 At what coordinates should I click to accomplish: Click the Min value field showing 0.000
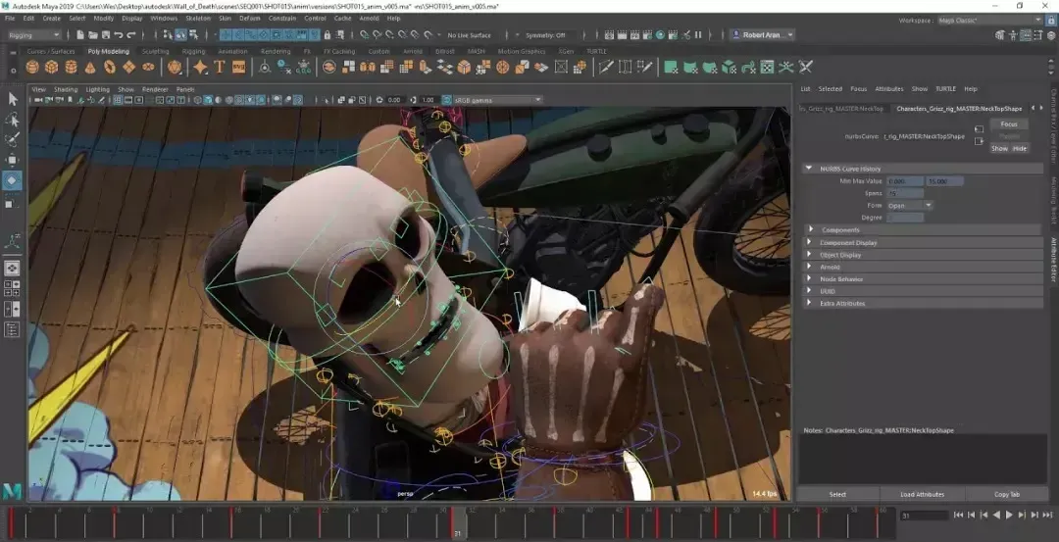905,181
